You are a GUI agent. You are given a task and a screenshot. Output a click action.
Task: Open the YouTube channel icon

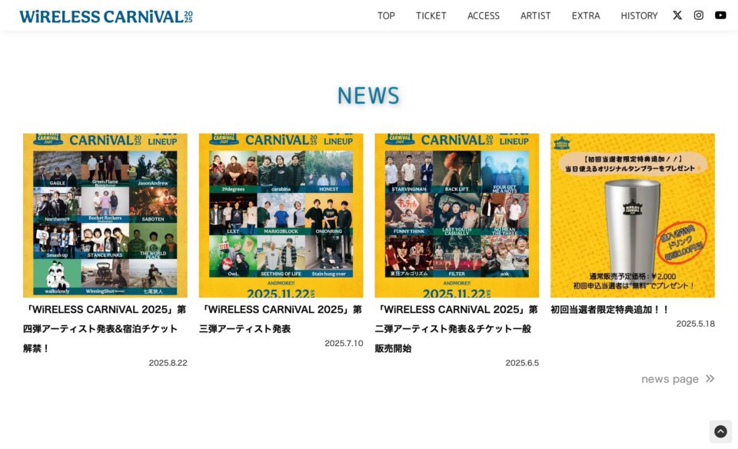720,15
